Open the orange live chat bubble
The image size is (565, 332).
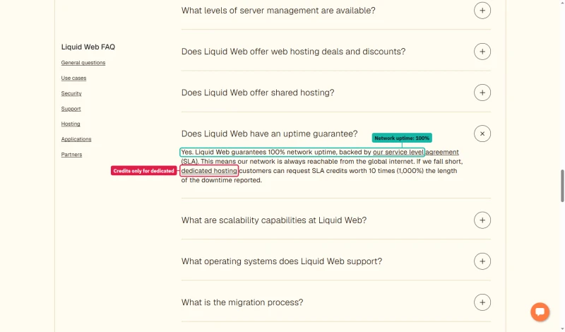(x=540, y=312)
